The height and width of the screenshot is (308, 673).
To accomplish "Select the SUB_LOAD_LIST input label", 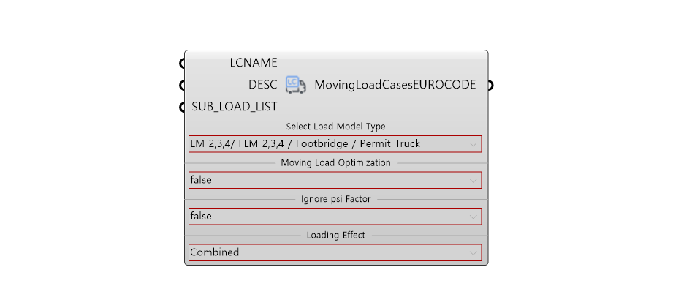I will tap(235, 107).
